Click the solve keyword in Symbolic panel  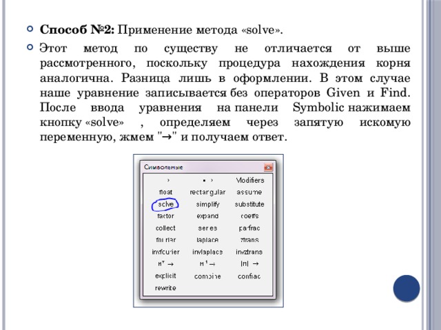pos(165,204)
